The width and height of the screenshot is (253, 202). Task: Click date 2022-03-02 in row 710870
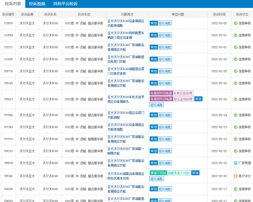click(219, 23)
